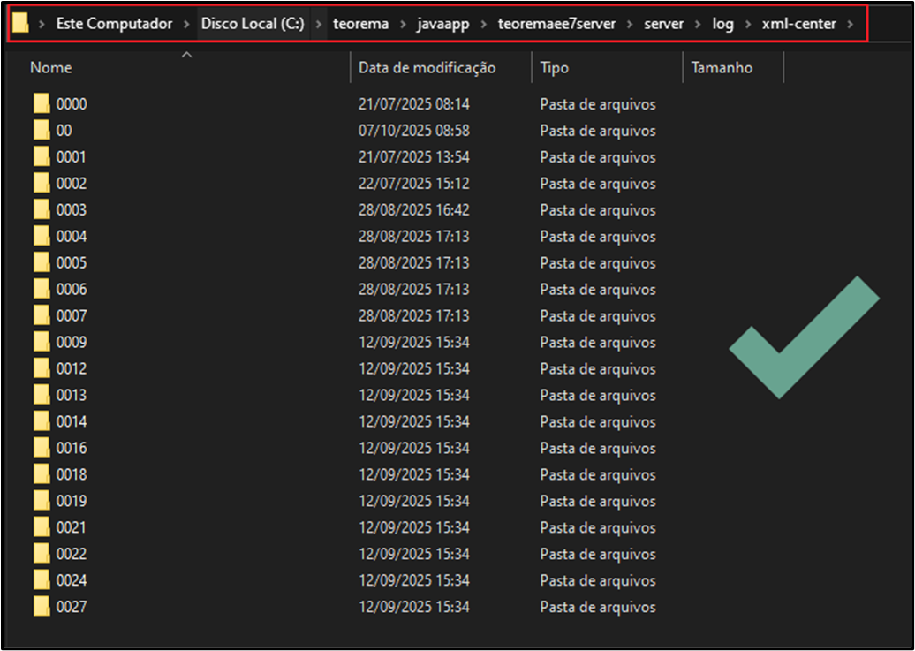The width and height of the screenshot is (915, 651).
Task: Select folder name 0000
Action: [x=72, y=104]
